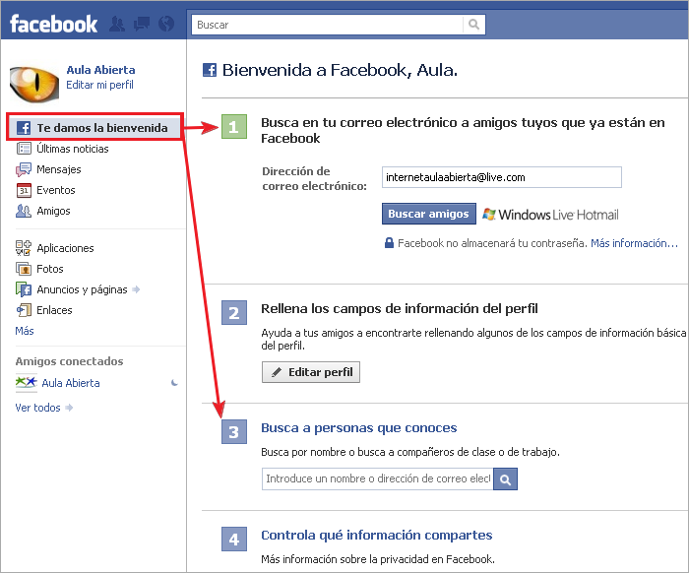Click Buscar amigos button
Image resolution: width=689 pixels, height=573 pixels.
[429, 214]
